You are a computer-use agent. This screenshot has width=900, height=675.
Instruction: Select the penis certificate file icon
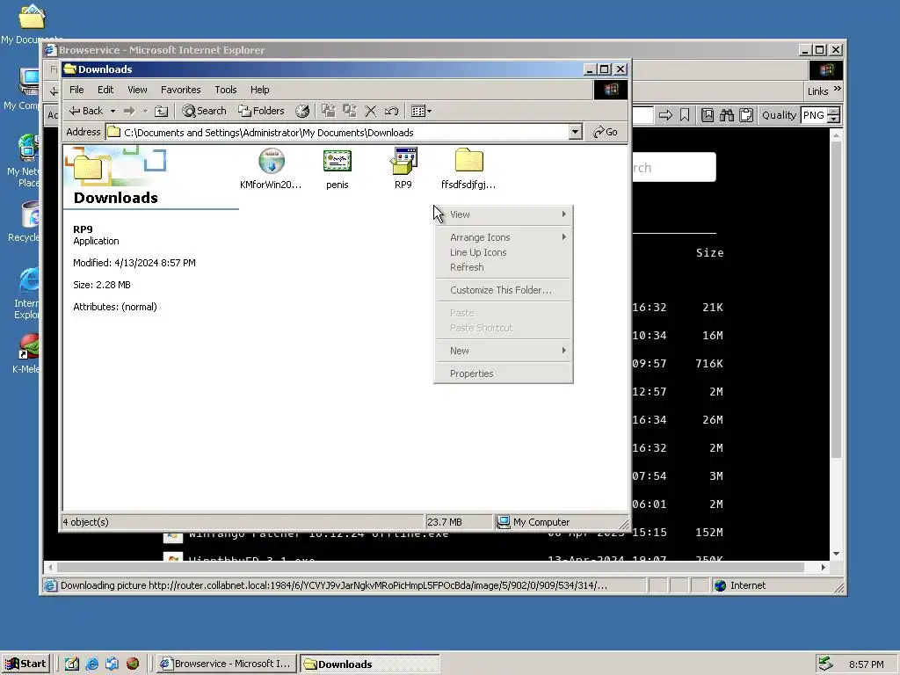pyautogui.click(x=337, y=168)
